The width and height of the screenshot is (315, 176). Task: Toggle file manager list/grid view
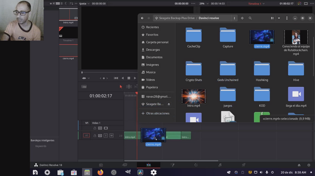[x=272, y=18]
